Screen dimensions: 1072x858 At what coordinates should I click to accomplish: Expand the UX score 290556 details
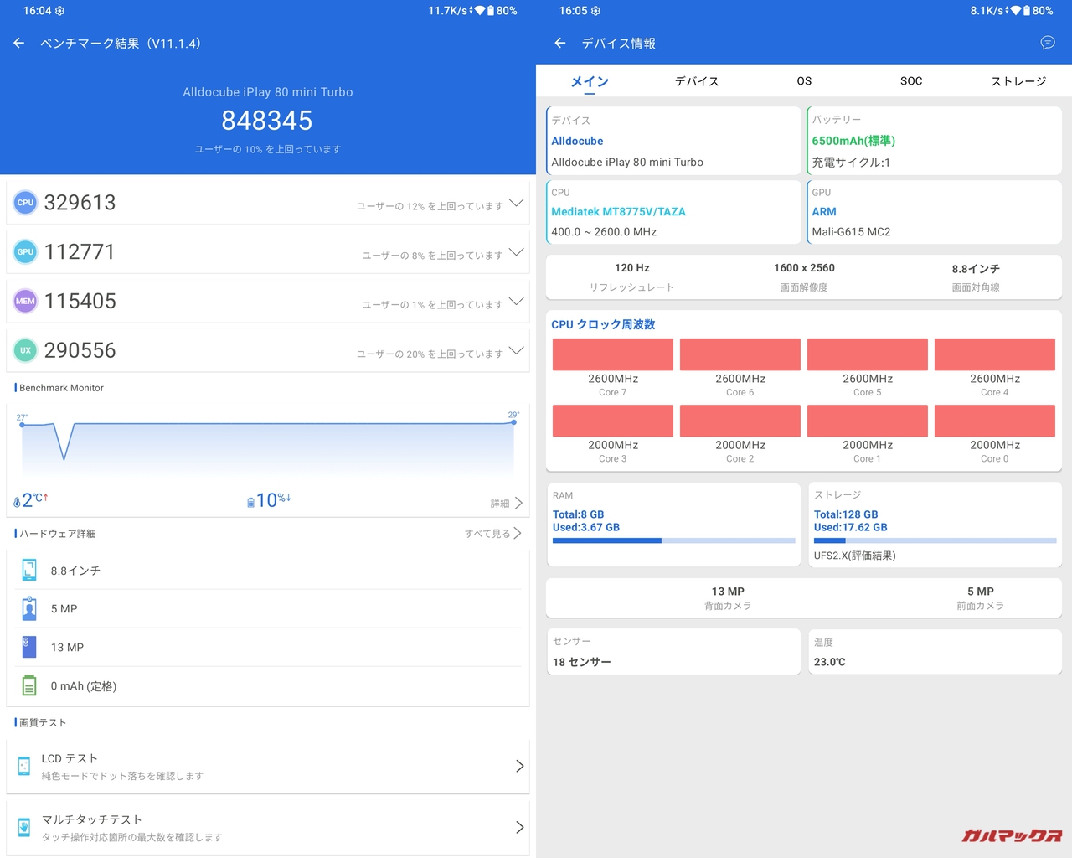(x=517, y=351)
